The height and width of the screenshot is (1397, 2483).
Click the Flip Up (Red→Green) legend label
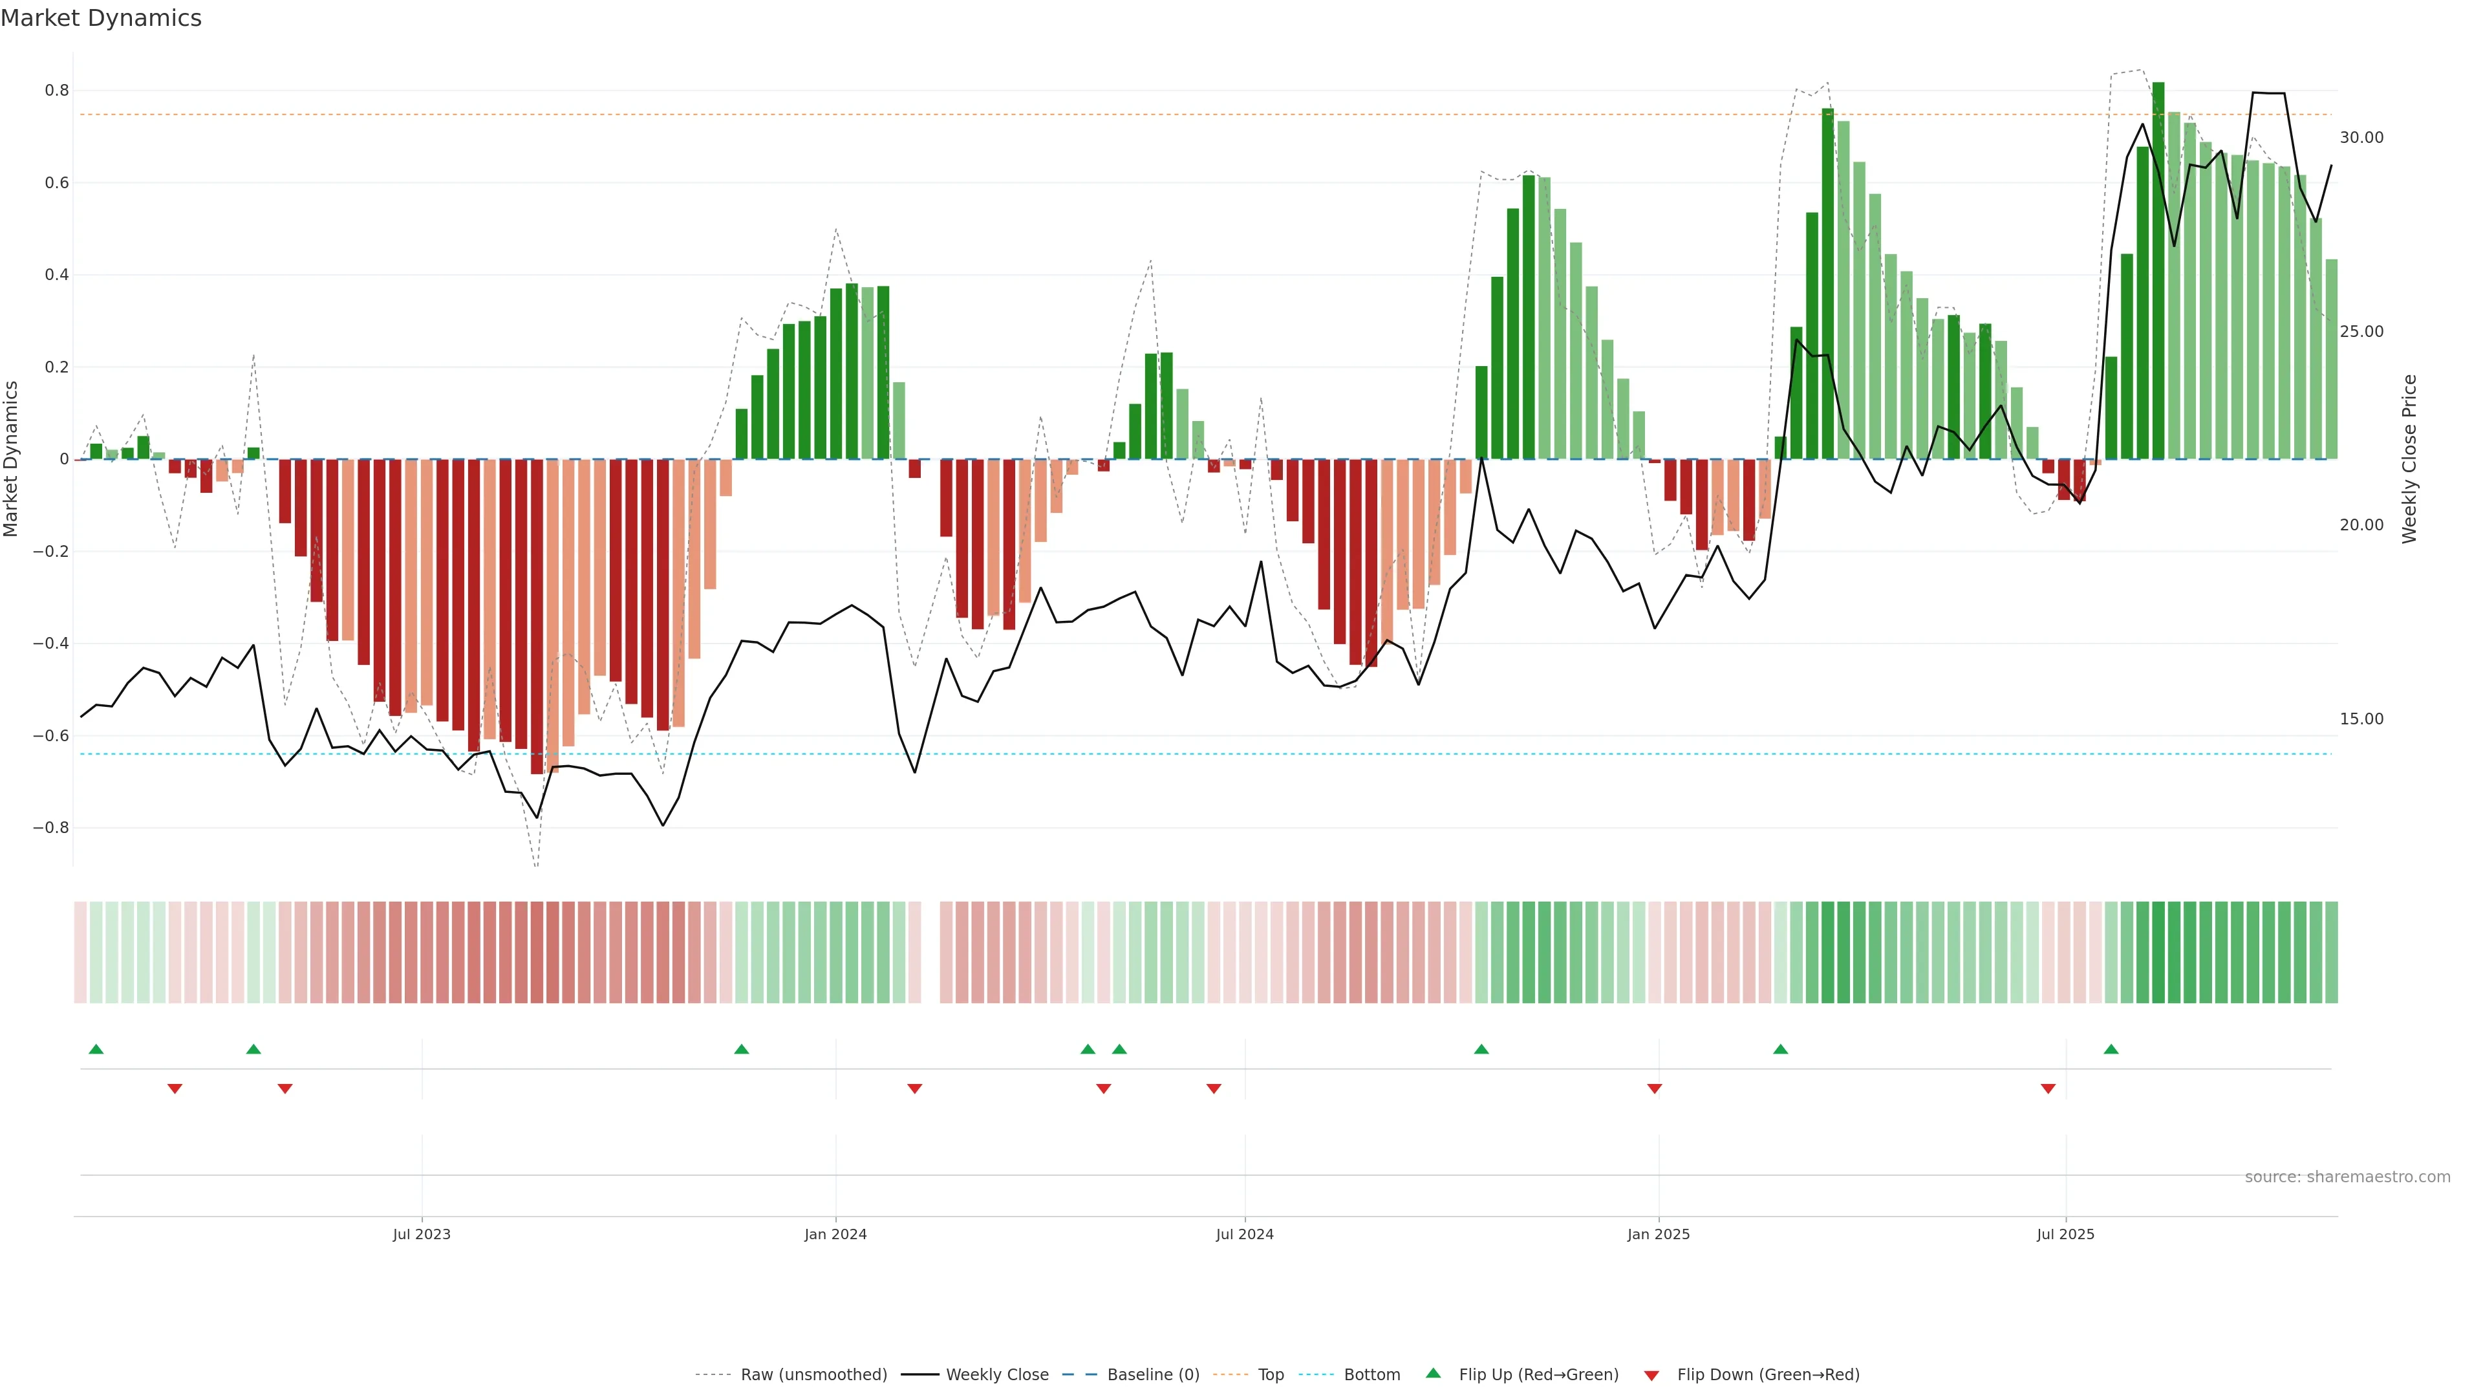[1538, 1375]
